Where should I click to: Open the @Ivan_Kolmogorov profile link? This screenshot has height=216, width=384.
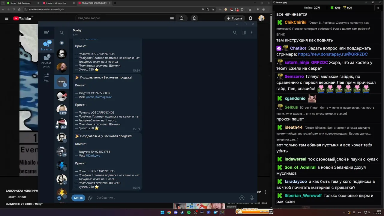[x=98, y=97]
